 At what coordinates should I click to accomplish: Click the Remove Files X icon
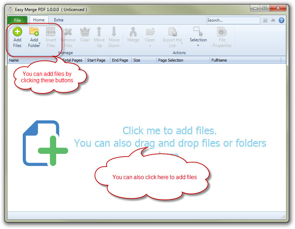(x=68, y=32)
